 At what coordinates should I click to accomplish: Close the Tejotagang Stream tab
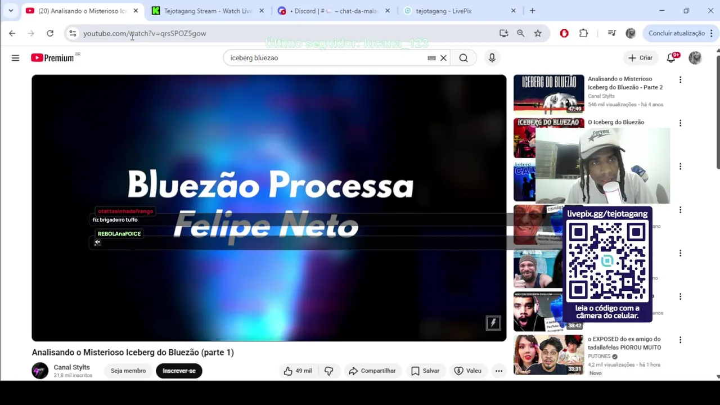[261, 11]
